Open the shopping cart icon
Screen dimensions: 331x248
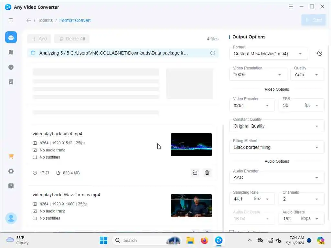coord(11,157)
